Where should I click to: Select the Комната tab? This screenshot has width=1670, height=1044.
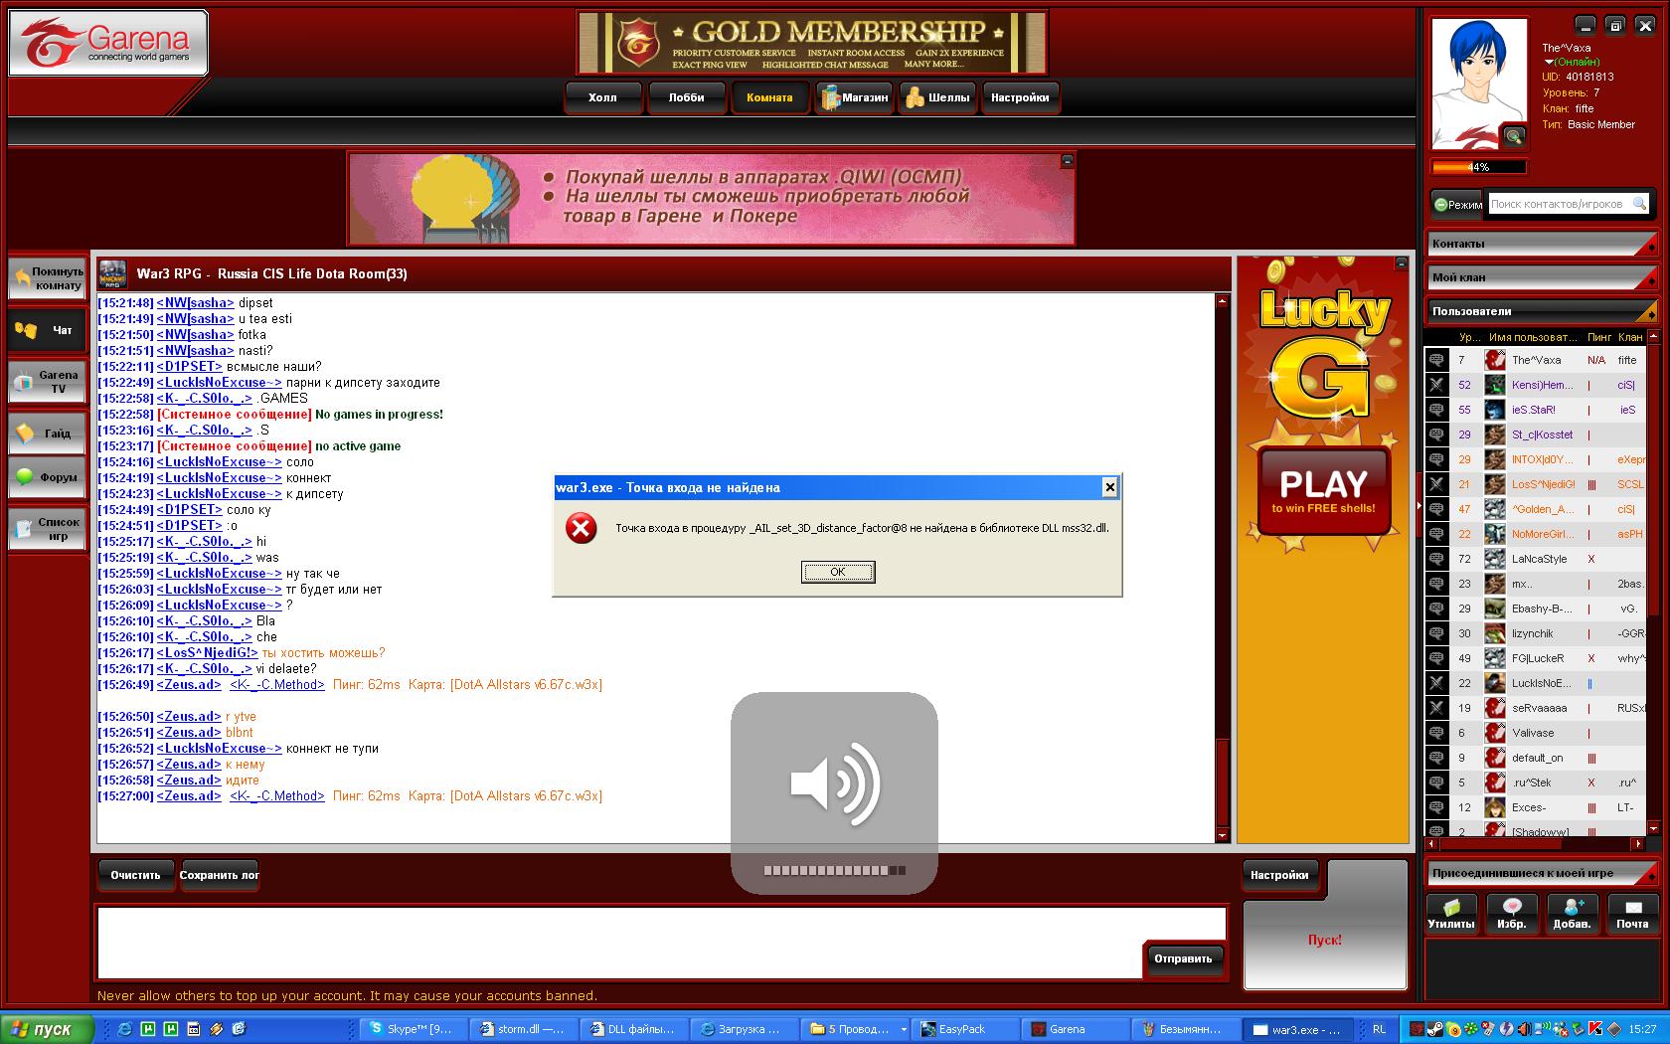point(769,97)
